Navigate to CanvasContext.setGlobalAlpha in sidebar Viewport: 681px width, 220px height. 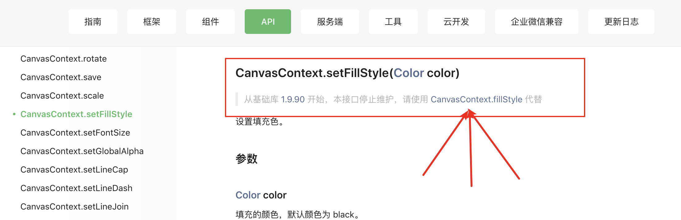(82, 151)
